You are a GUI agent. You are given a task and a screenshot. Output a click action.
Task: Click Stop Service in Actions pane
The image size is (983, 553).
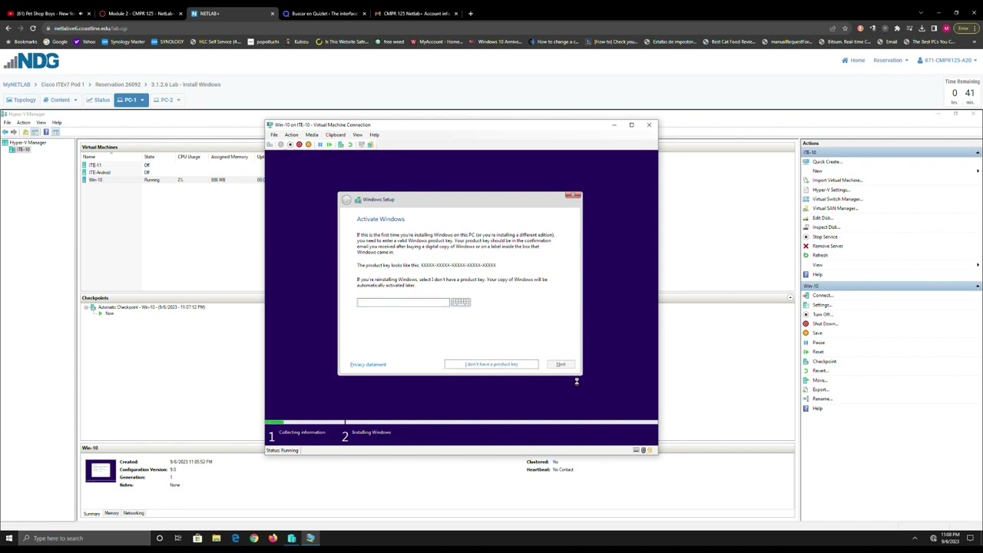(x=825, y=237)
